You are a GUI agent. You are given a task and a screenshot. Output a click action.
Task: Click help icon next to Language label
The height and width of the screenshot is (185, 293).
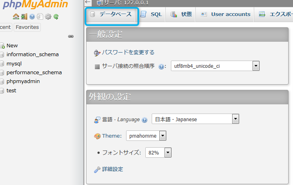[144, 120]
